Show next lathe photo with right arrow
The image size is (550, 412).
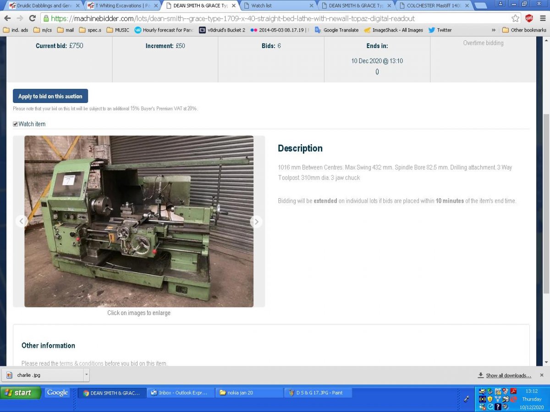[256, 222]
